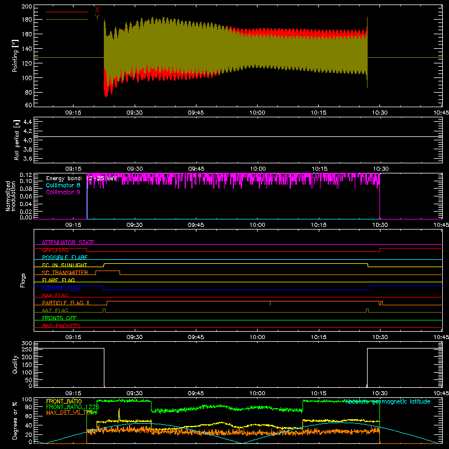This screenshot has height=449, width=449.
Task: Click the 4.4 tick on Roll period axis
Action: [28, 122]
